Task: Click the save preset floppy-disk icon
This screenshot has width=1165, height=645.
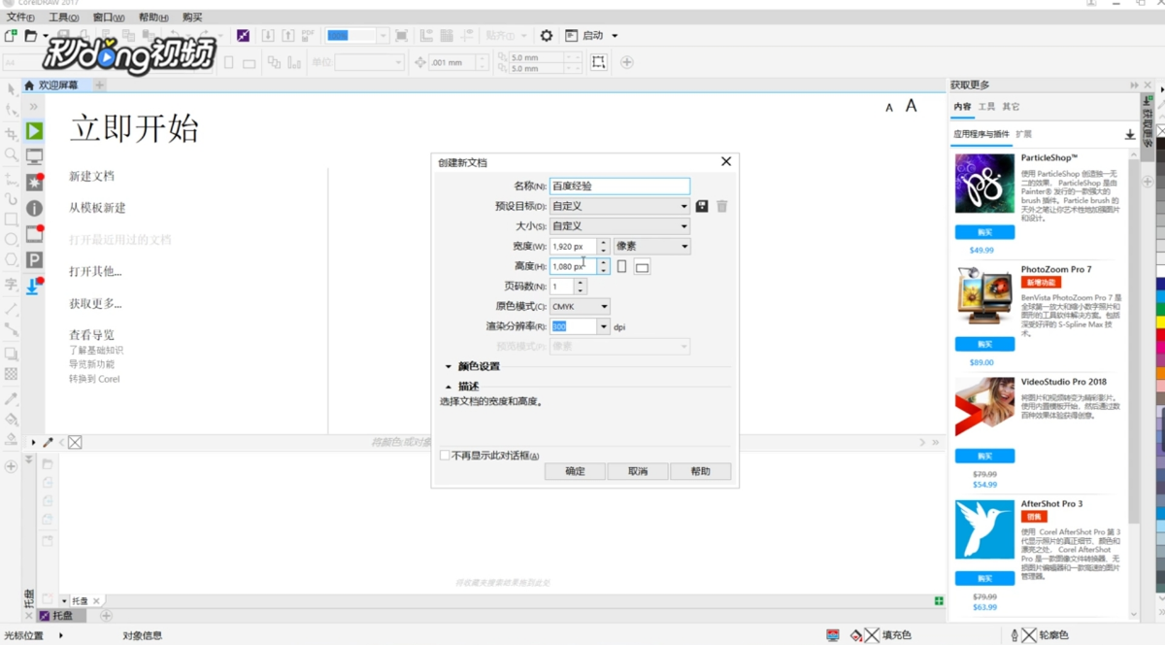Action: click(x=702, y=206)
